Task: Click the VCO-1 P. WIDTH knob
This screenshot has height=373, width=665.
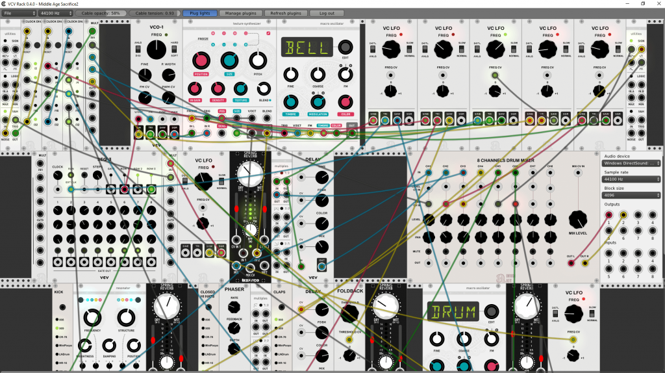Action: 168,75
